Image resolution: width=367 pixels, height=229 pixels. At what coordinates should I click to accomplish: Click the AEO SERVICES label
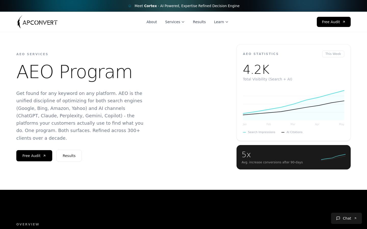pyautogui.click(x=32, y=54)
